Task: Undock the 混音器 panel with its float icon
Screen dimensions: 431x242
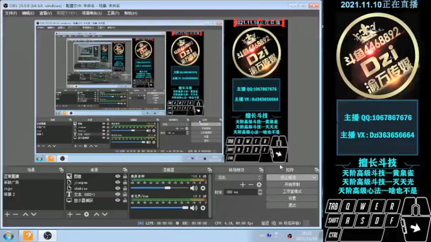Action: pos(210,170)
